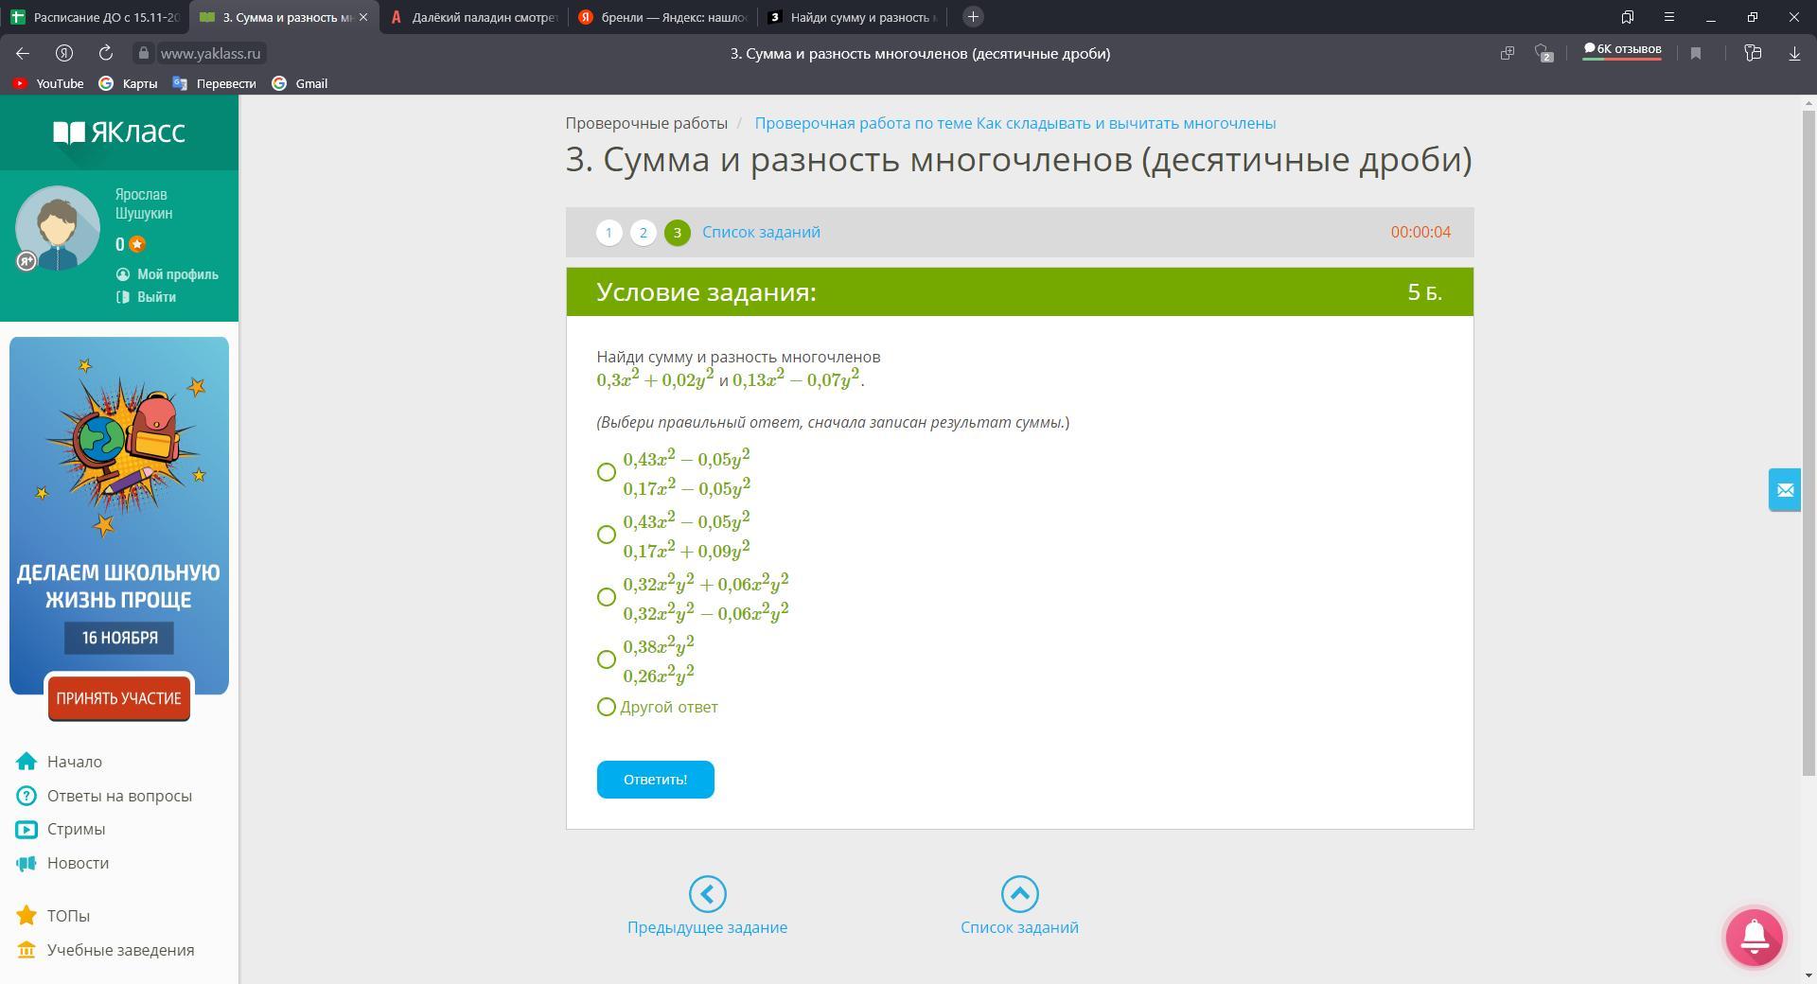Click the Выйти logout link
Screen dimensions: 1817x984
click(x=147, y=297)
